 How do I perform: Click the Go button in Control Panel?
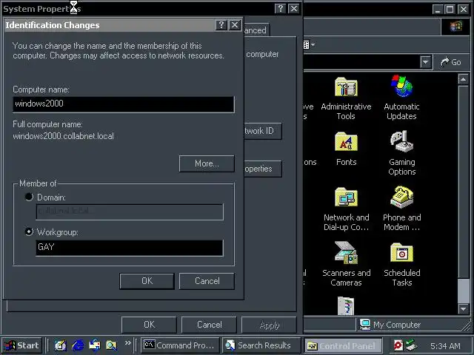[x=451, y=62]
